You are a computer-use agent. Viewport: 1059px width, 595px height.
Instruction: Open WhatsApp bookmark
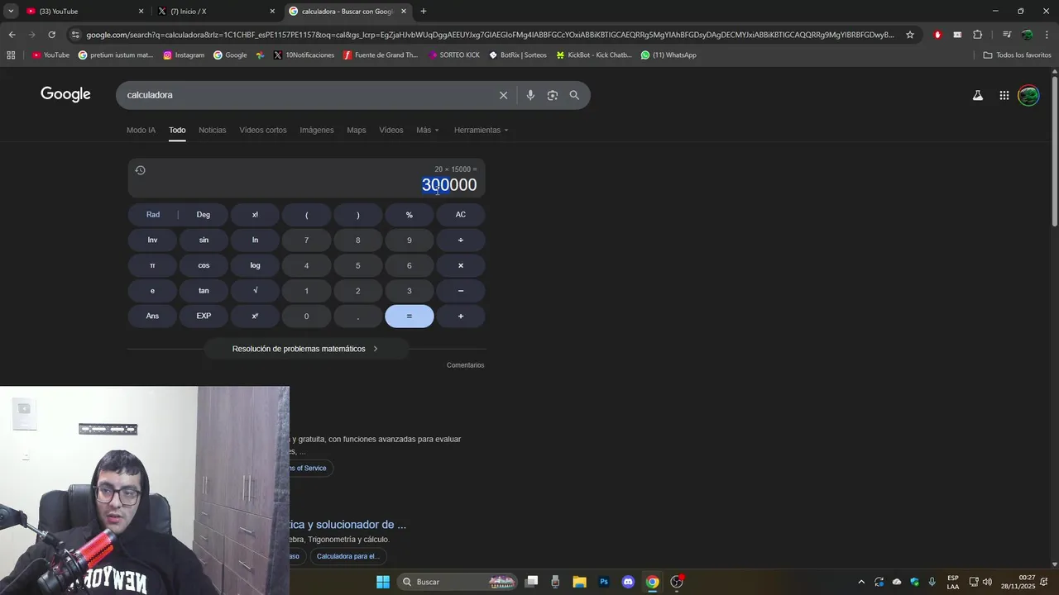tap(668, 55)
